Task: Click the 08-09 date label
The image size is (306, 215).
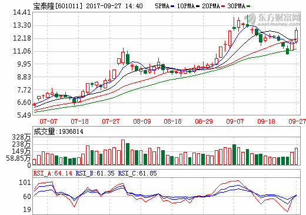Action: 142,121
